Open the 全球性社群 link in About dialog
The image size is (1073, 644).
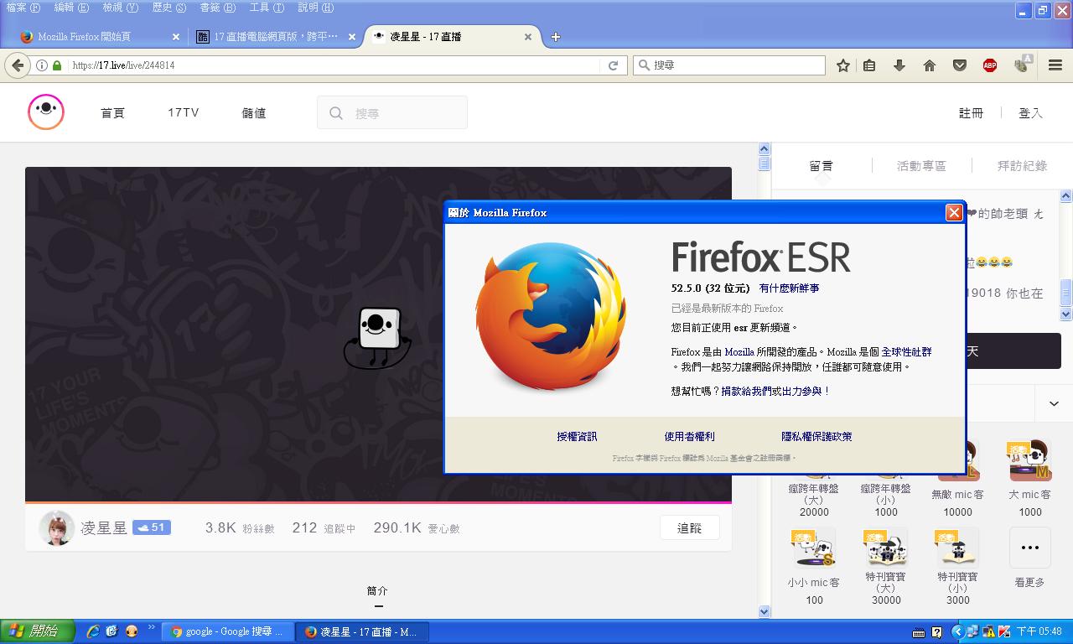pyautogui.click(x=906, y=352)
